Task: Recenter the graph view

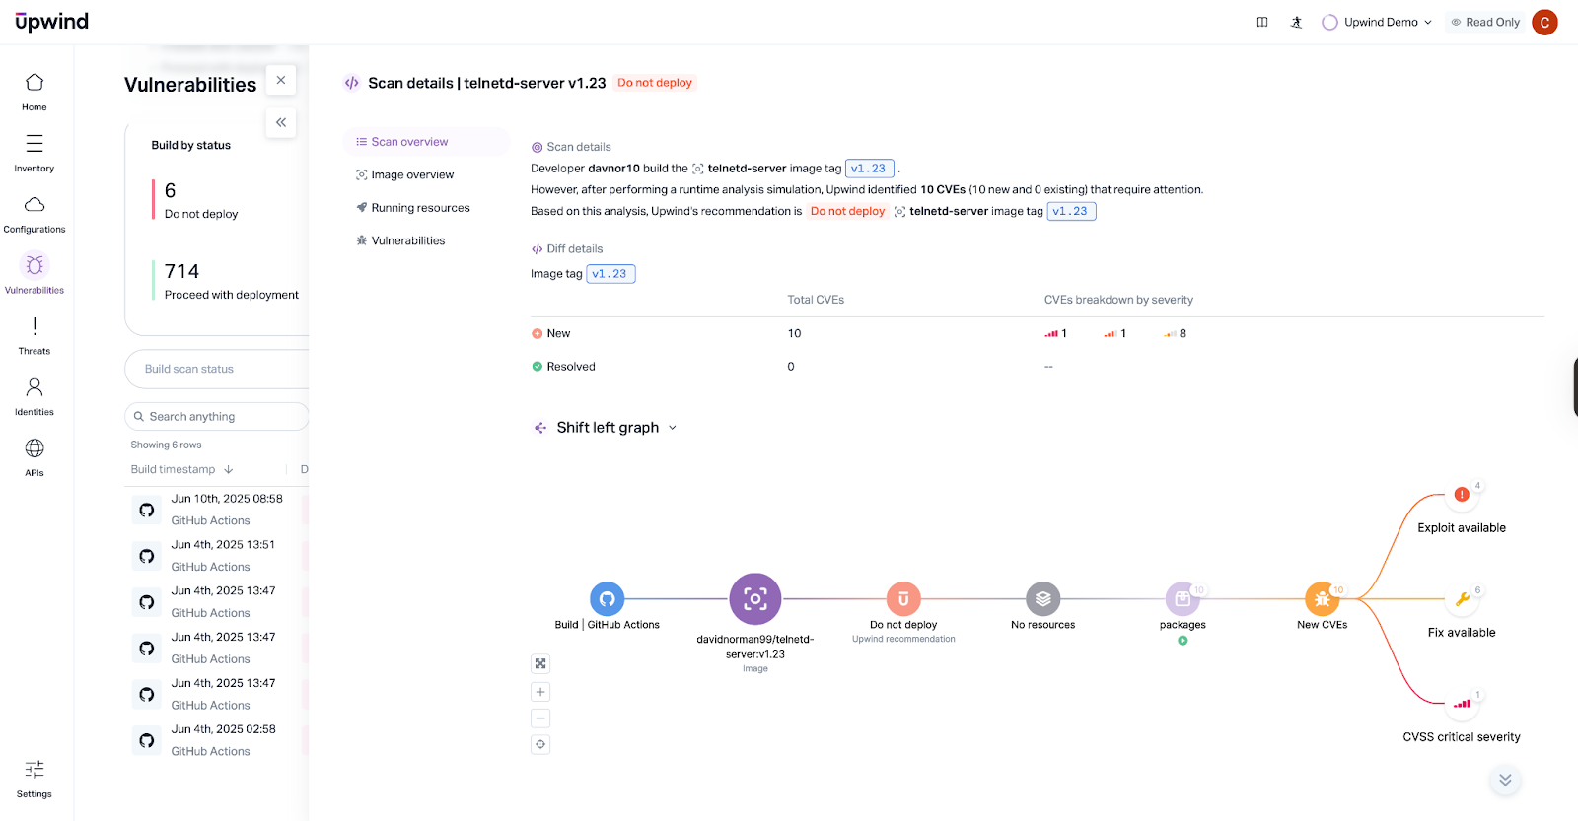Action: click(540, 744)
